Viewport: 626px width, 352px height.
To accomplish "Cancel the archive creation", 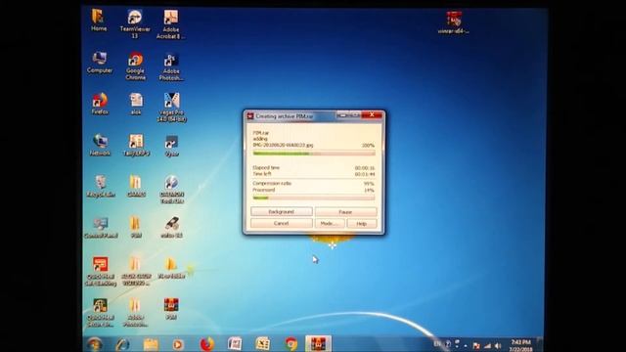I will click(x=282, y=223).
